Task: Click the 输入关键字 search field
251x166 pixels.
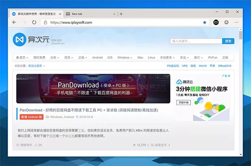Action: tap(196, 41)
